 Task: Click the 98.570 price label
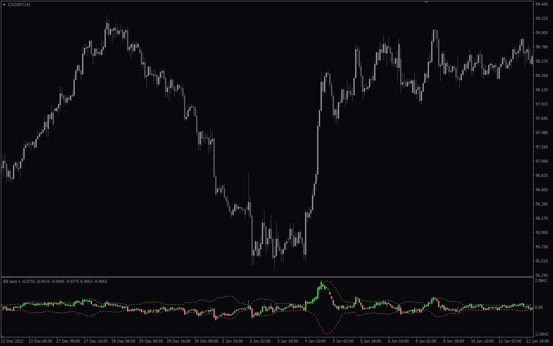(x=541, y=61)
